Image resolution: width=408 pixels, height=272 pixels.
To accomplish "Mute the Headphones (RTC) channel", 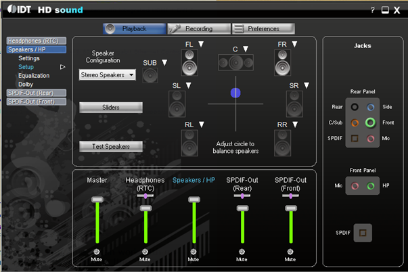I will pos(145,252).
